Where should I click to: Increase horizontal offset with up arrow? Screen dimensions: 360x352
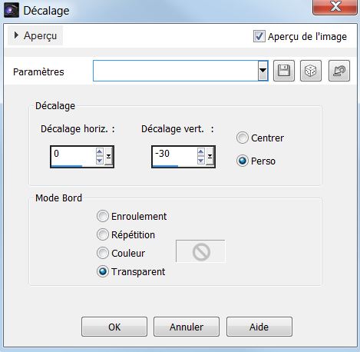point(100,151)
